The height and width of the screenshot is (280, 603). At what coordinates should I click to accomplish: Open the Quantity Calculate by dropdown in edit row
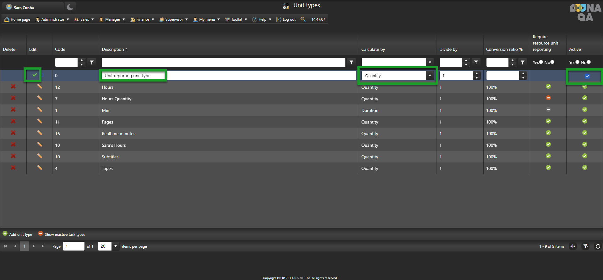430,76
